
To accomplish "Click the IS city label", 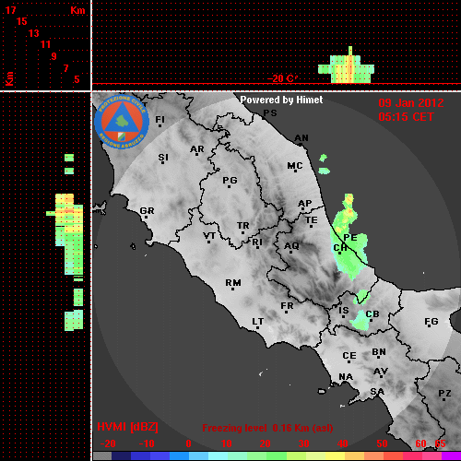I will pos(344,311).
